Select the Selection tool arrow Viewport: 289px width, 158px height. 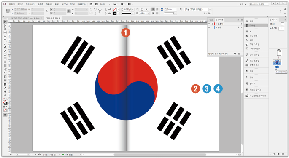[x=5, y=22]
